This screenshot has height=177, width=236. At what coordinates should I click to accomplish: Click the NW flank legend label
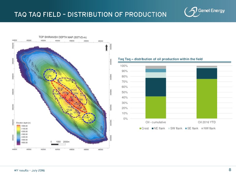click(x=209, y=128)
